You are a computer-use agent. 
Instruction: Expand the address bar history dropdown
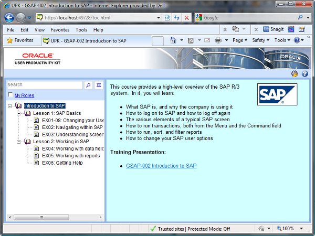tap(159, 18)
